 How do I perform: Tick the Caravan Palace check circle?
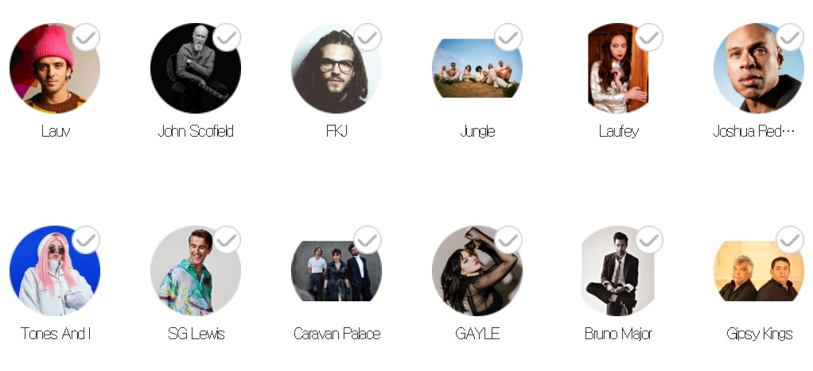pos(368,240)
